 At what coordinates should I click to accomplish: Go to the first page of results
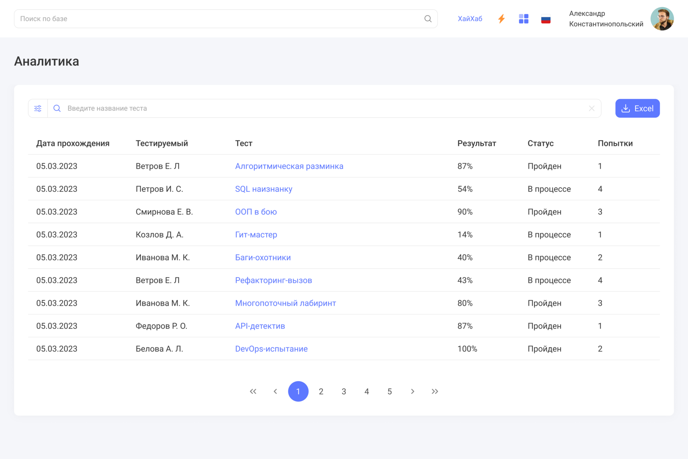253,391
